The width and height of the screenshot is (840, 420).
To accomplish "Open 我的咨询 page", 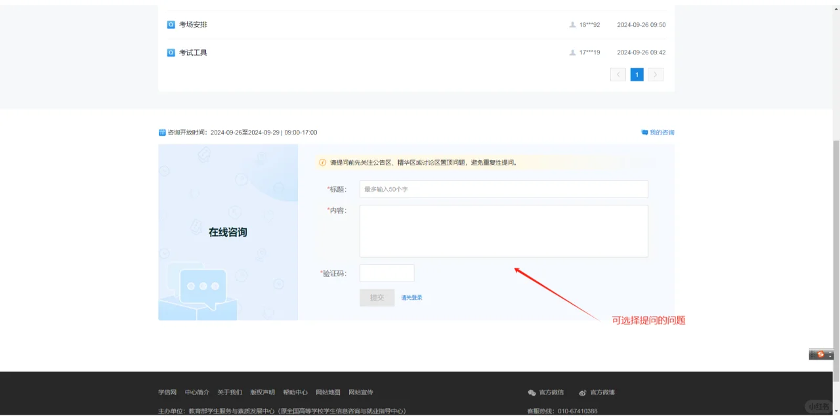I will tap(660, 132).
